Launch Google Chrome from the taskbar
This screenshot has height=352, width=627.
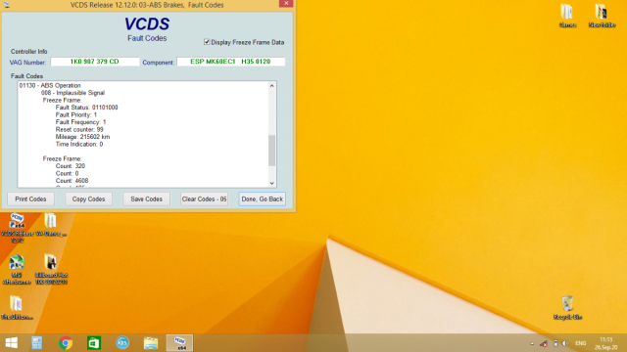point(66,343)
